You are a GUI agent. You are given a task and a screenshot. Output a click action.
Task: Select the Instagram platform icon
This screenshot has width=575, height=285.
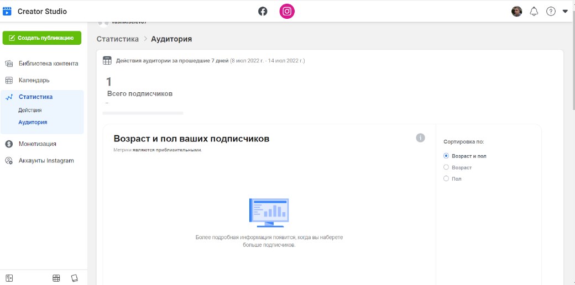pos(287,11)
